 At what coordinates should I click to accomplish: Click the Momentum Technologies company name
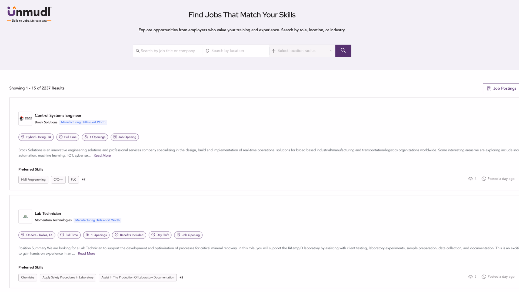pos(53,220)
